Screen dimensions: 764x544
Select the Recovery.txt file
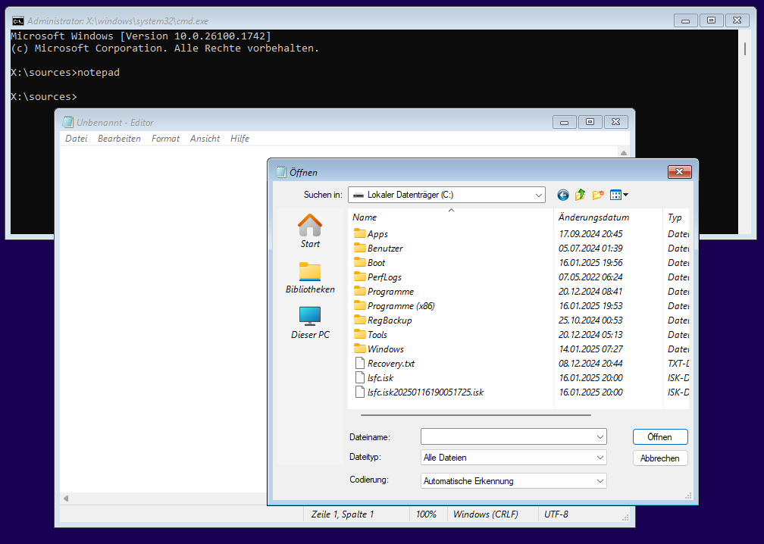click(x=385, y=364)
